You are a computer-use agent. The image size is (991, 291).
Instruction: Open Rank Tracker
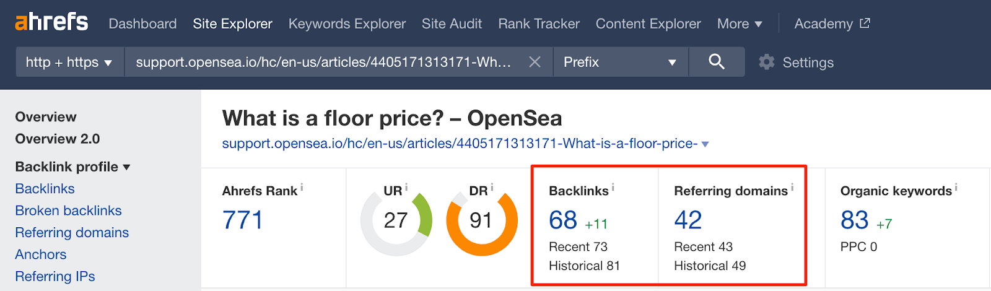[x=539, y=24]
